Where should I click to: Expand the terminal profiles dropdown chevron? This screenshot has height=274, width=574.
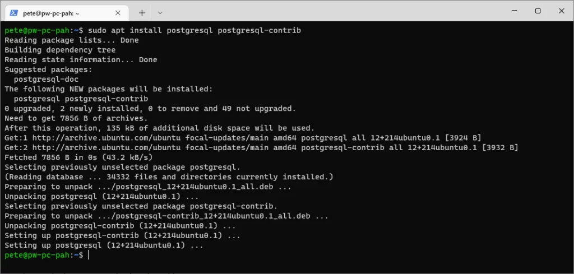[x=160, y=13]
